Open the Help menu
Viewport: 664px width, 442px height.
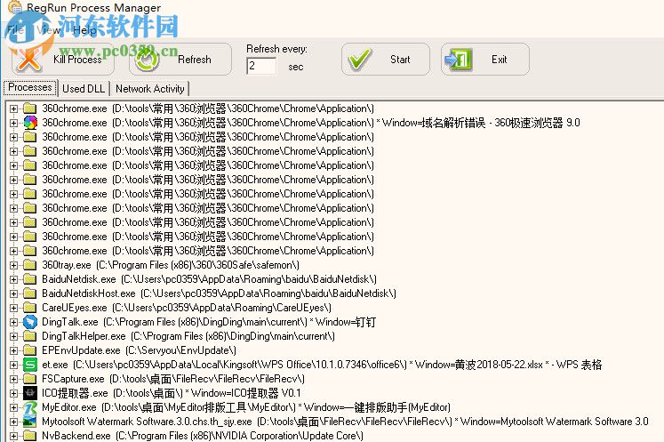(84, 29)
